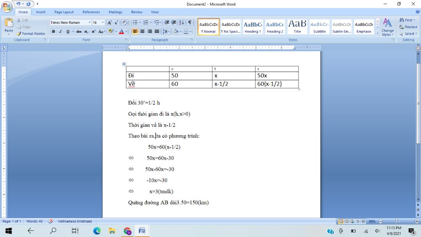The height and width of the screenshot is (237, 421).
Task: Open Change Case menu
Action: click(x=102, y=31)
